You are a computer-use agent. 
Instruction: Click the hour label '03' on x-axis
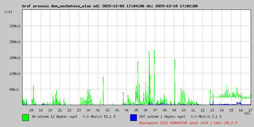point(117,110)
